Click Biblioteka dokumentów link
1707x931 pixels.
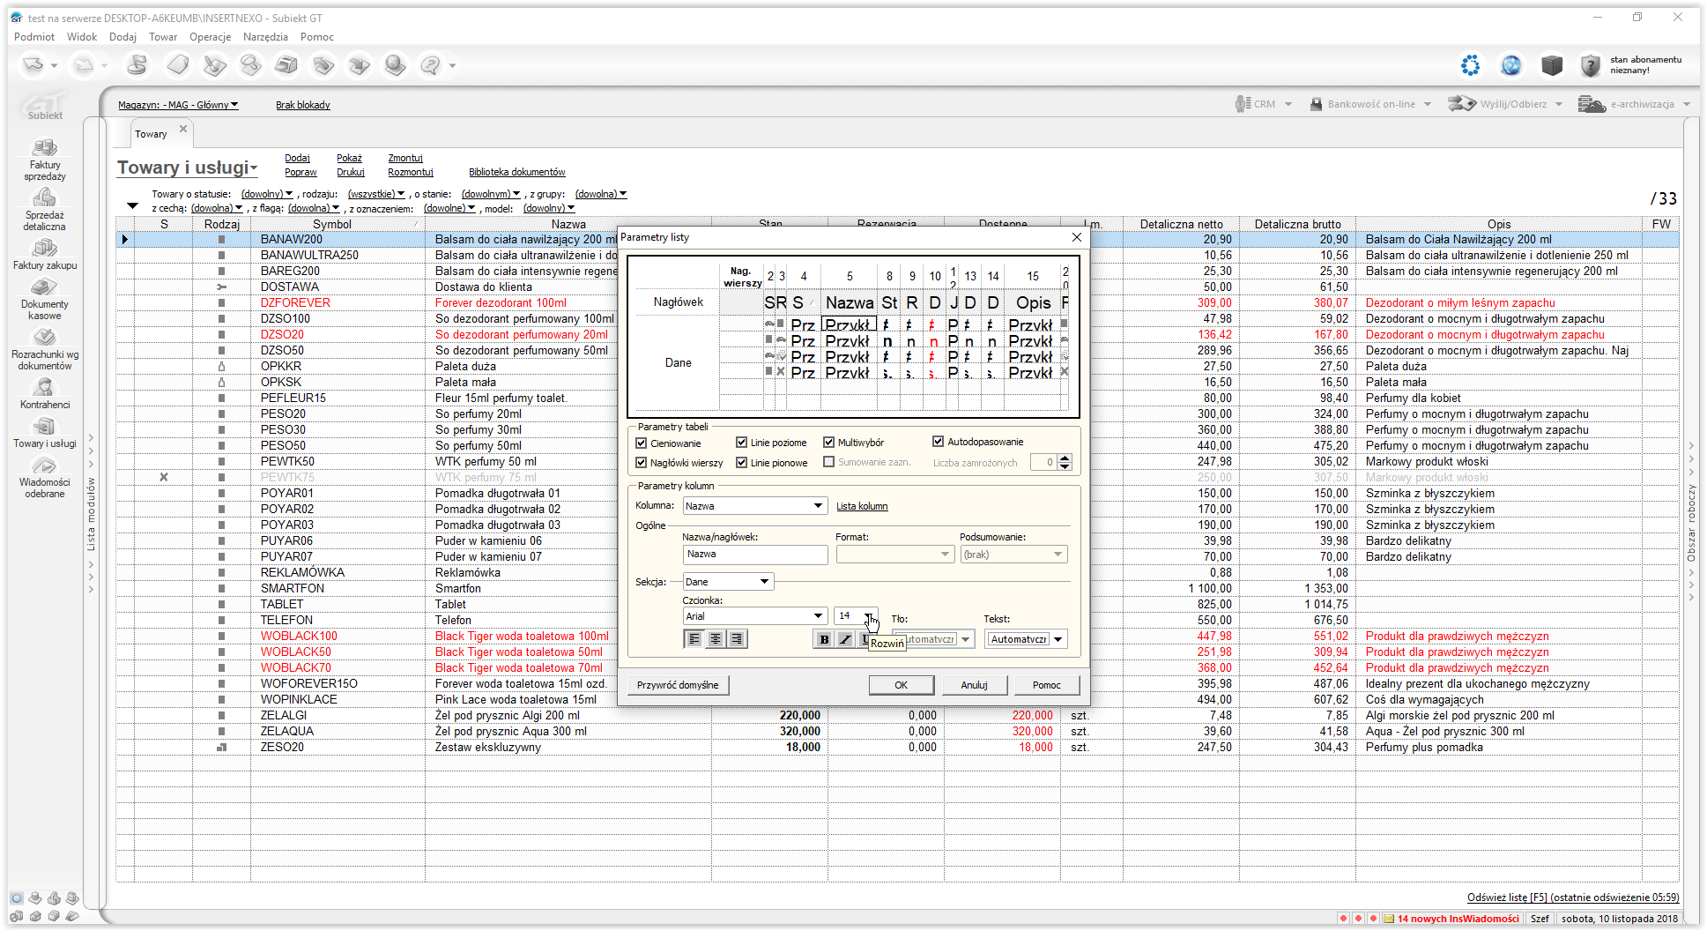pos(517,172)
